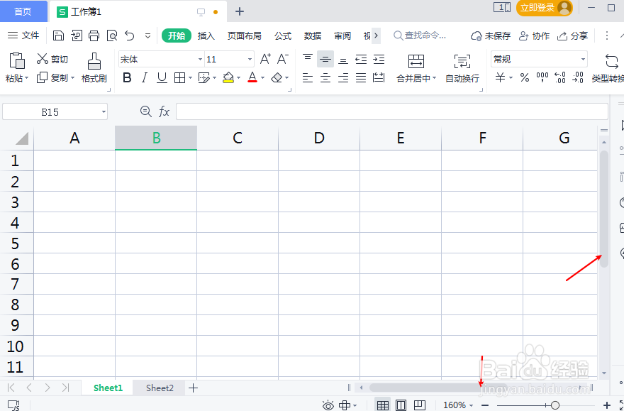Screen dimensions: 624x411
Task: Decrease font size with A- icon
Action: (283, 60)
